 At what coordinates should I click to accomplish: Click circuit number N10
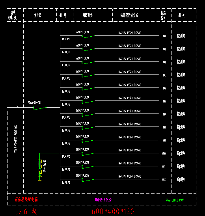(164, 153)
